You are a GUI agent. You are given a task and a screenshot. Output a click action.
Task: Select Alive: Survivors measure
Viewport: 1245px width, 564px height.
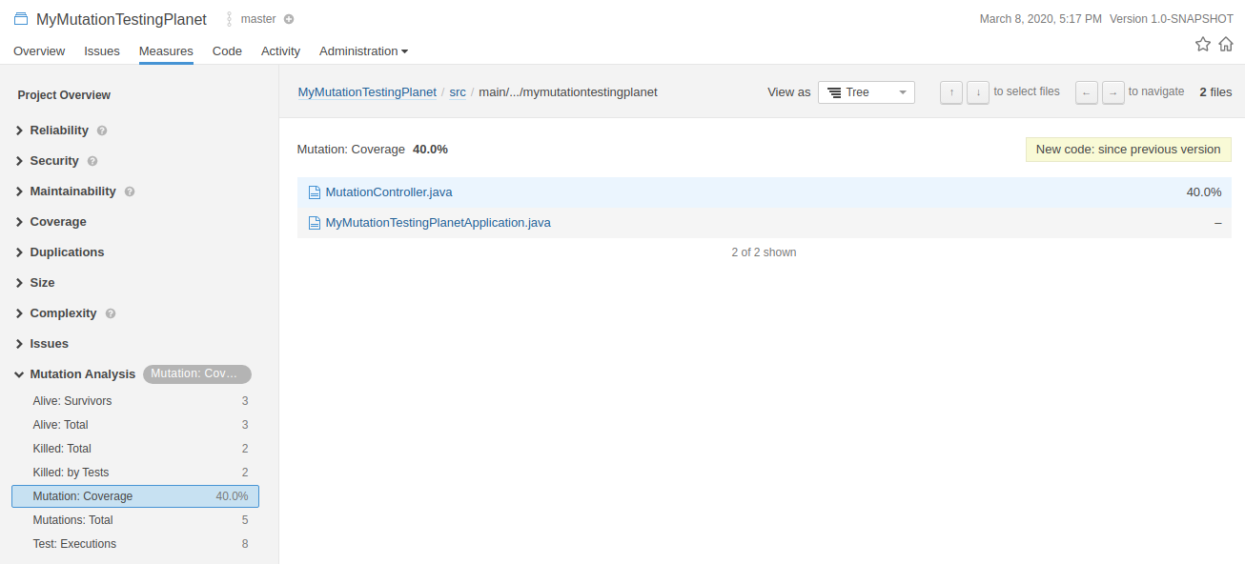pos(135,401)
